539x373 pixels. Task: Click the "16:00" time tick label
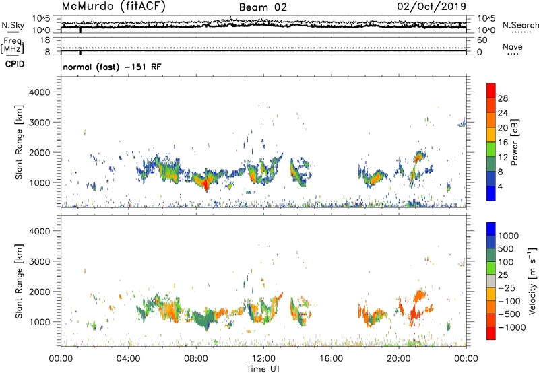331,359
